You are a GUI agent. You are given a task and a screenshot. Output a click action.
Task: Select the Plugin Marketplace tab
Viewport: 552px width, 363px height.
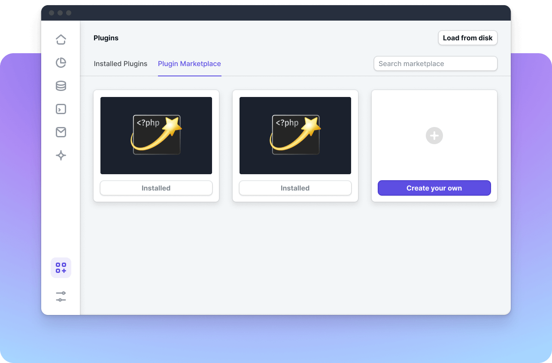coord(189,64)
